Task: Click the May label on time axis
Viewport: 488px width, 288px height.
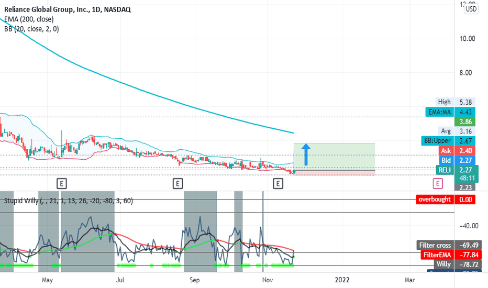Action: 47,280
